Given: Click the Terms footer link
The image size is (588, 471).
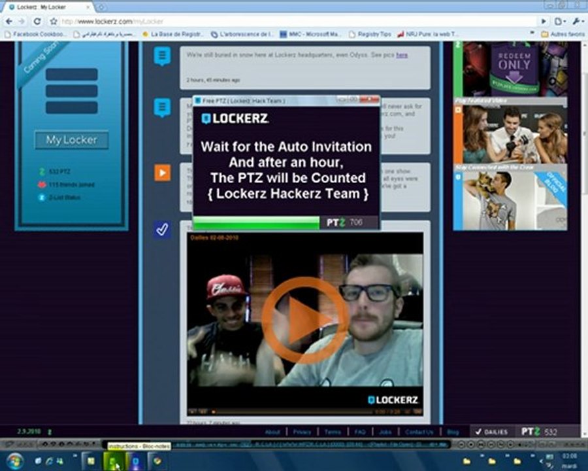Looking at the screenshot, I should click(x=333, y=432).
